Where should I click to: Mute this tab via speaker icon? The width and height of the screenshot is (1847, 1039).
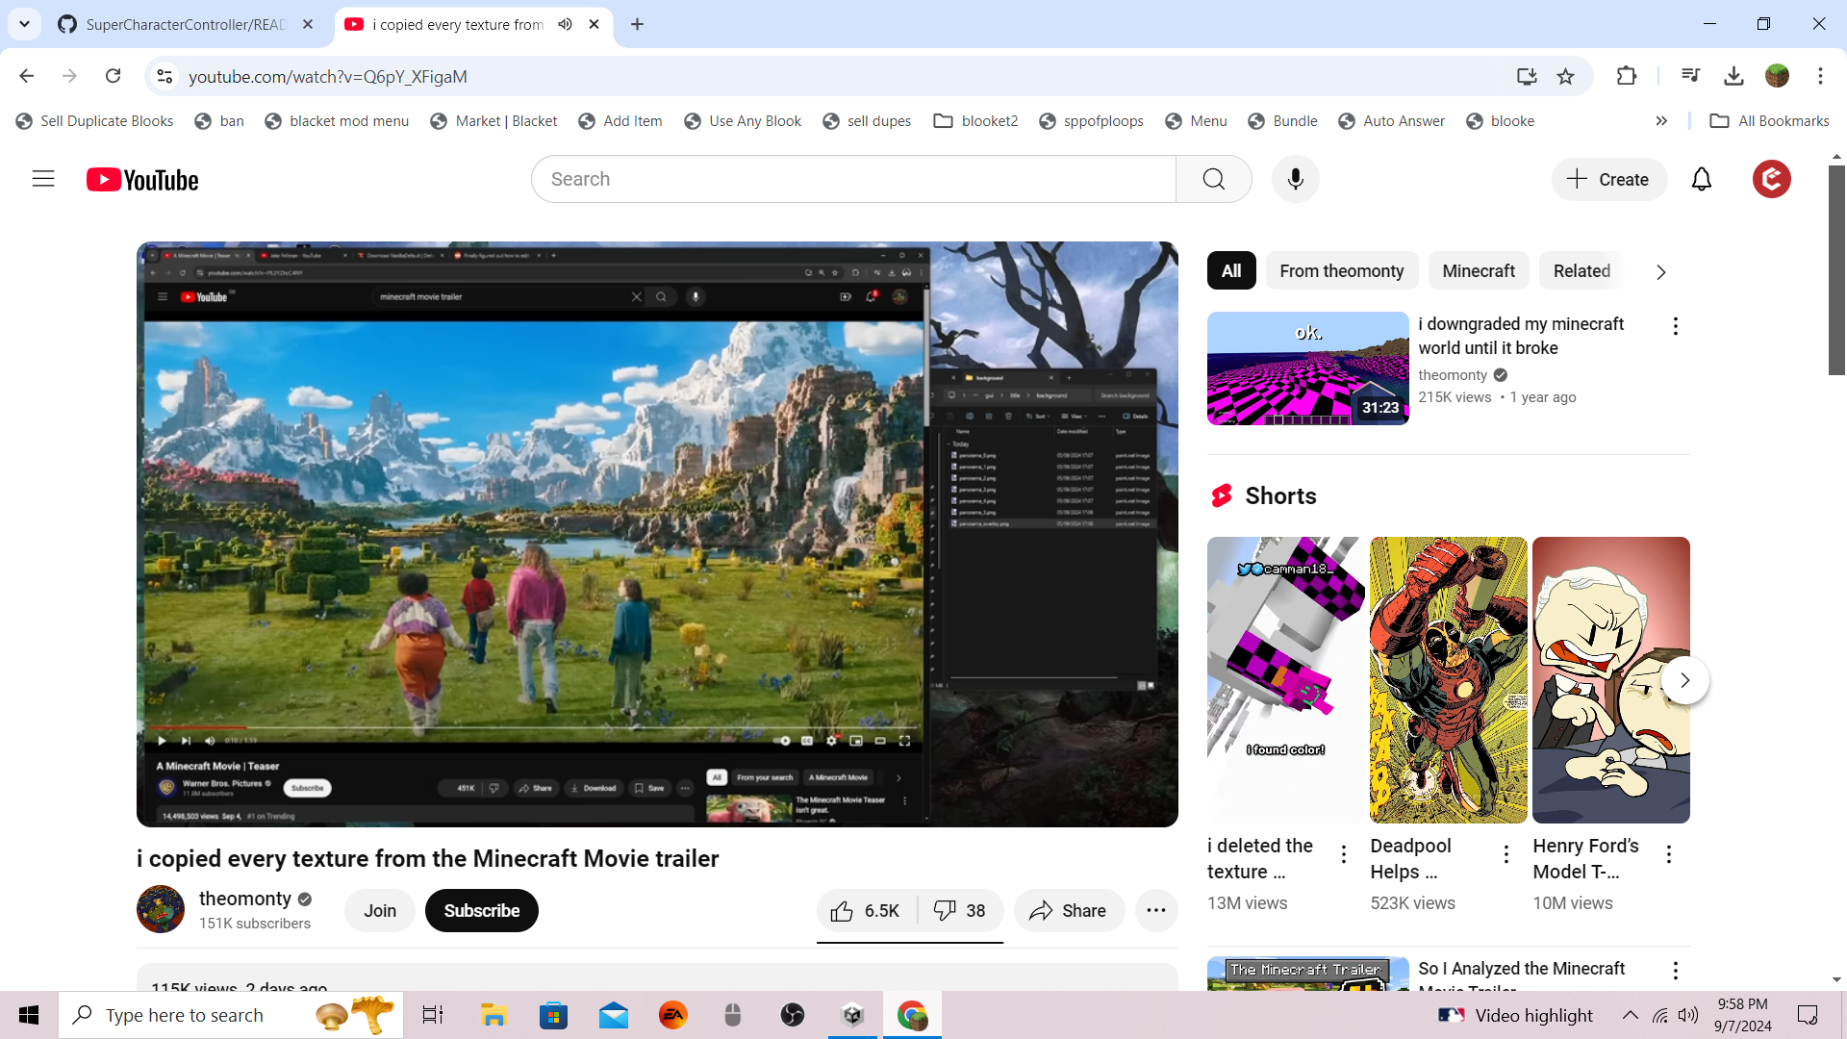pyautogui.click(x=566, y=24)
